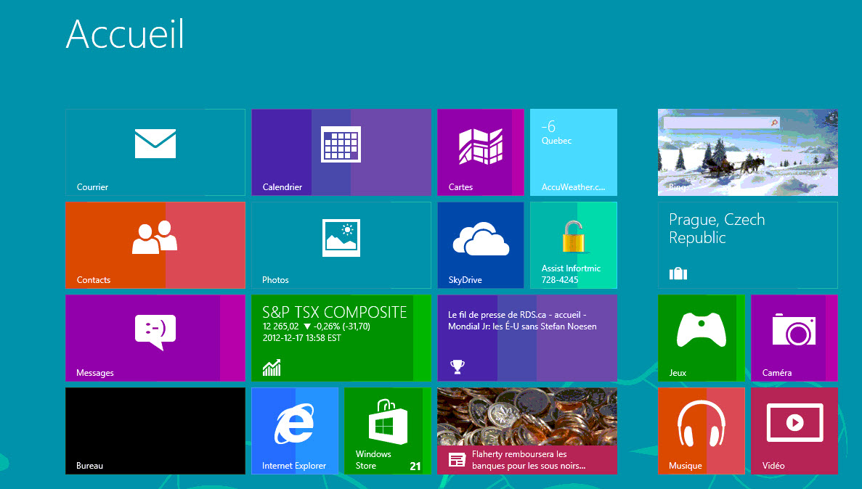Open the Bureau desktop tile
The image size is (862, 489).
tap(155, 431)
